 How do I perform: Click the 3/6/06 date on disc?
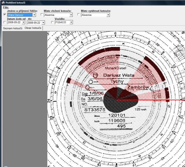pos(95,99)
